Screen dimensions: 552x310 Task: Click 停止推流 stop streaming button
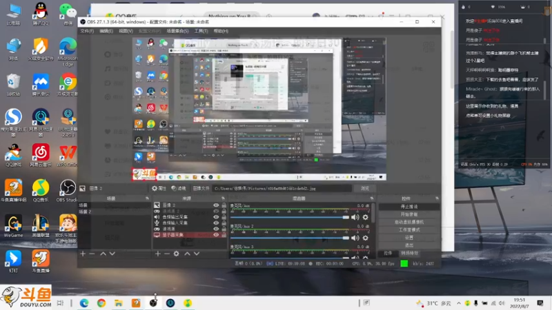tap(408, 207)
